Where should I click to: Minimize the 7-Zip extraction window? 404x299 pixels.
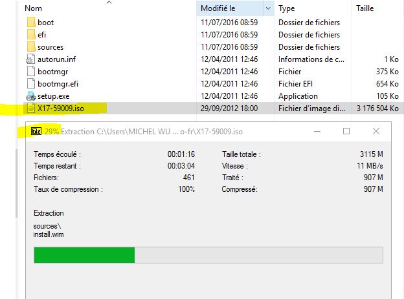(317, 131)
